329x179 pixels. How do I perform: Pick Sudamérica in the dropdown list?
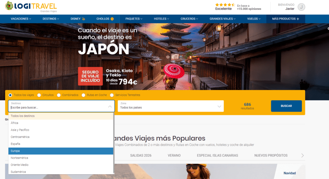click(61, 171)
